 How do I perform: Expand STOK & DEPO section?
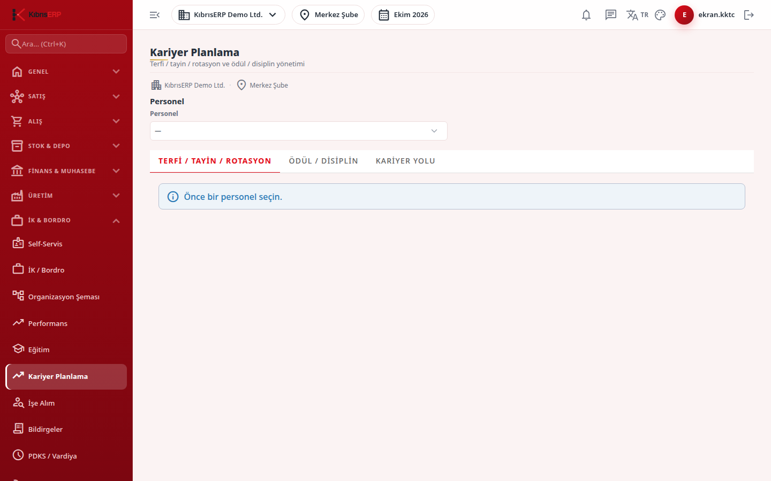point(66,146)
